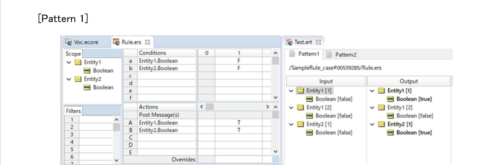Screen dimensions: 498x165
Task: Select condition row b Entity2.Boolean
Action: point(167,68)
